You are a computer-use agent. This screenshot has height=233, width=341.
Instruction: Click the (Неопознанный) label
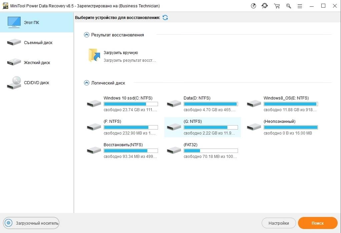tap(279, 122)
